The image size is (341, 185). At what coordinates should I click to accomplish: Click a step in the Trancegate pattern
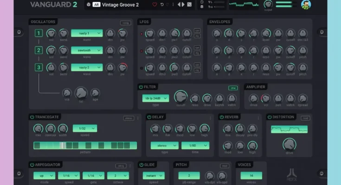tap(69, 145)
